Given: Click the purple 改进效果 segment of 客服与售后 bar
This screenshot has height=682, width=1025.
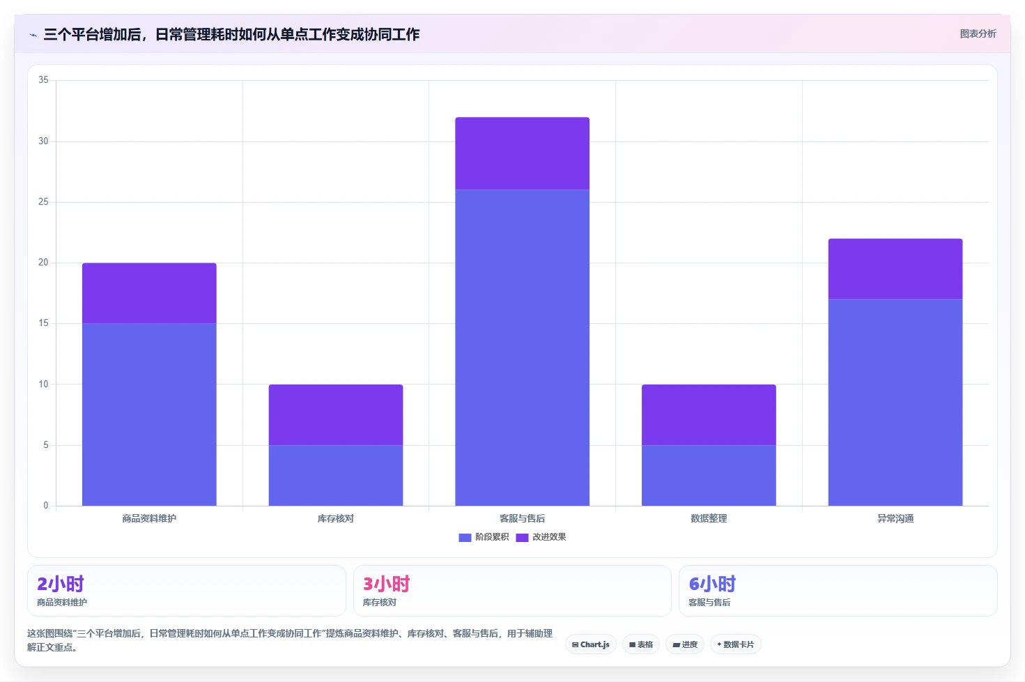Looking at the screenshot, I should (x=523, y=153).
